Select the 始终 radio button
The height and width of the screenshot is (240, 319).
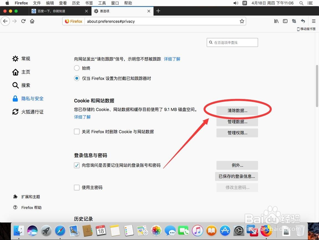(77, 68)
